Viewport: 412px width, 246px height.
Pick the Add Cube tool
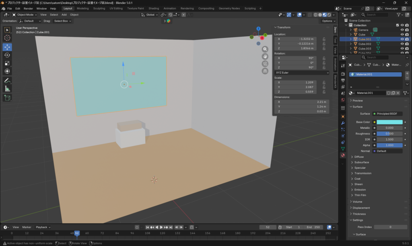(x=7, y=98)
